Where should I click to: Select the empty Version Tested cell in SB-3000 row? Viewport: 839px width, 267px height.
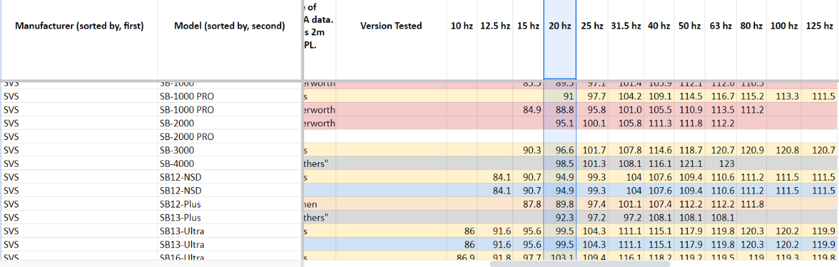pyautogui.click(x=391, y=150)
